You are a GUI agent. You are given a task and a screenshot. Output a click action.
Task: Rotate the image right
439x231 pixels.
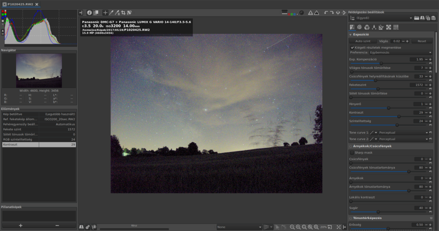pos(332,12)
